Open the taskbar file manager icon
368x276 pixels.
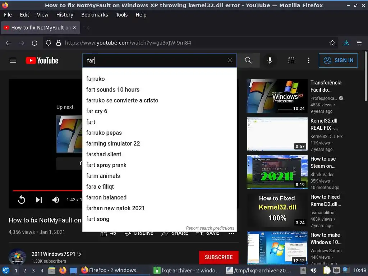point(52,270)
